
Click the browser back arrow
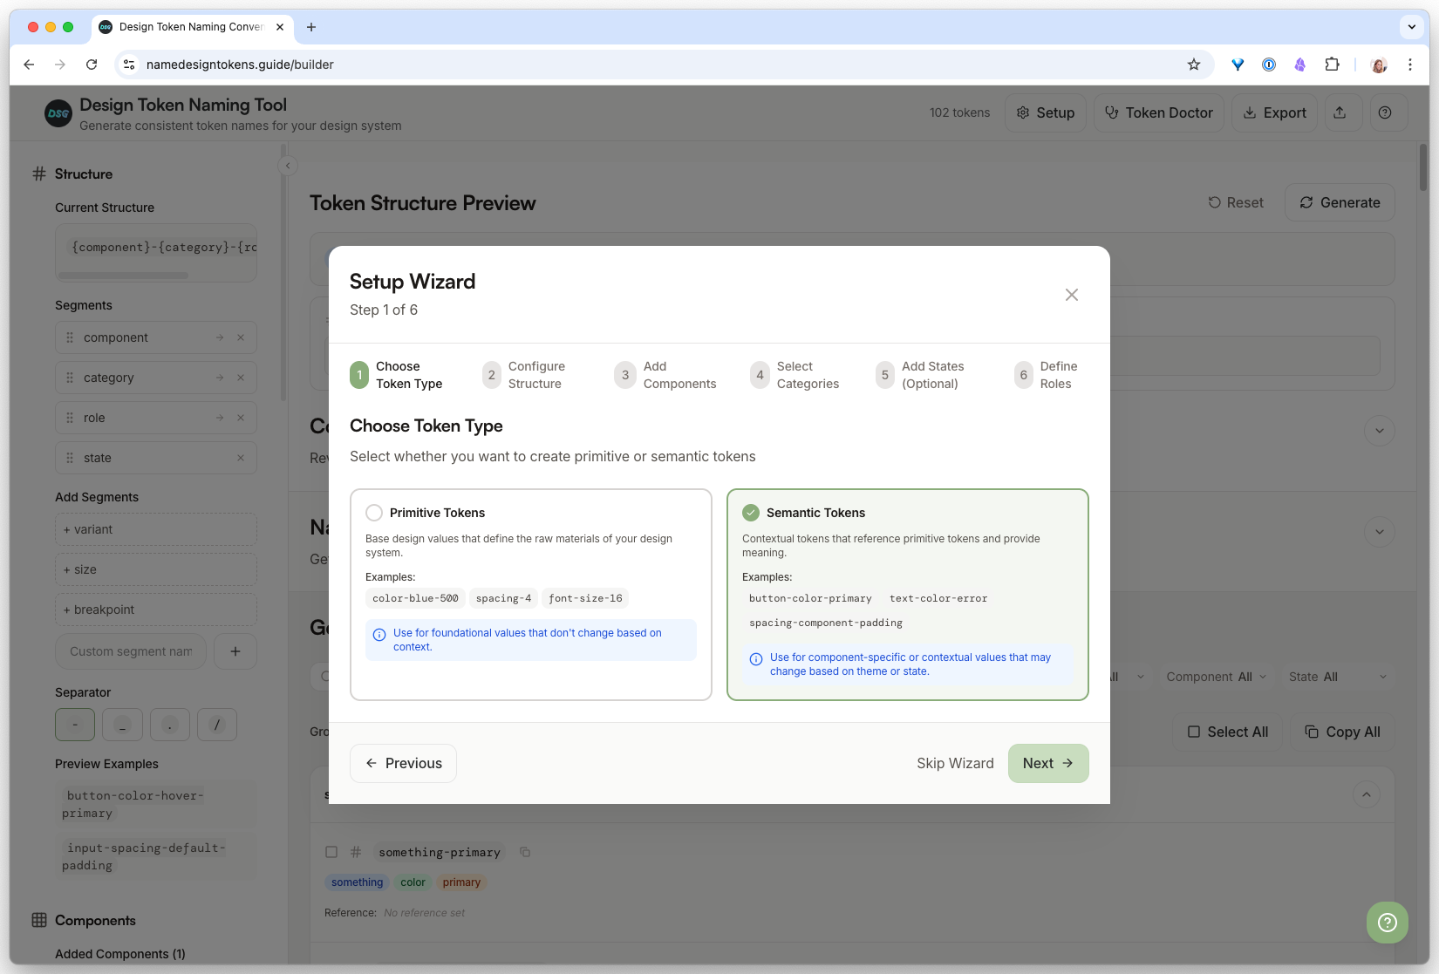point(29,65)
